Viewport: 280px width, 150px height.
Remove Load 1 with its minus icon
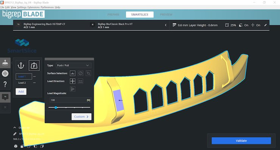[34, 76]
